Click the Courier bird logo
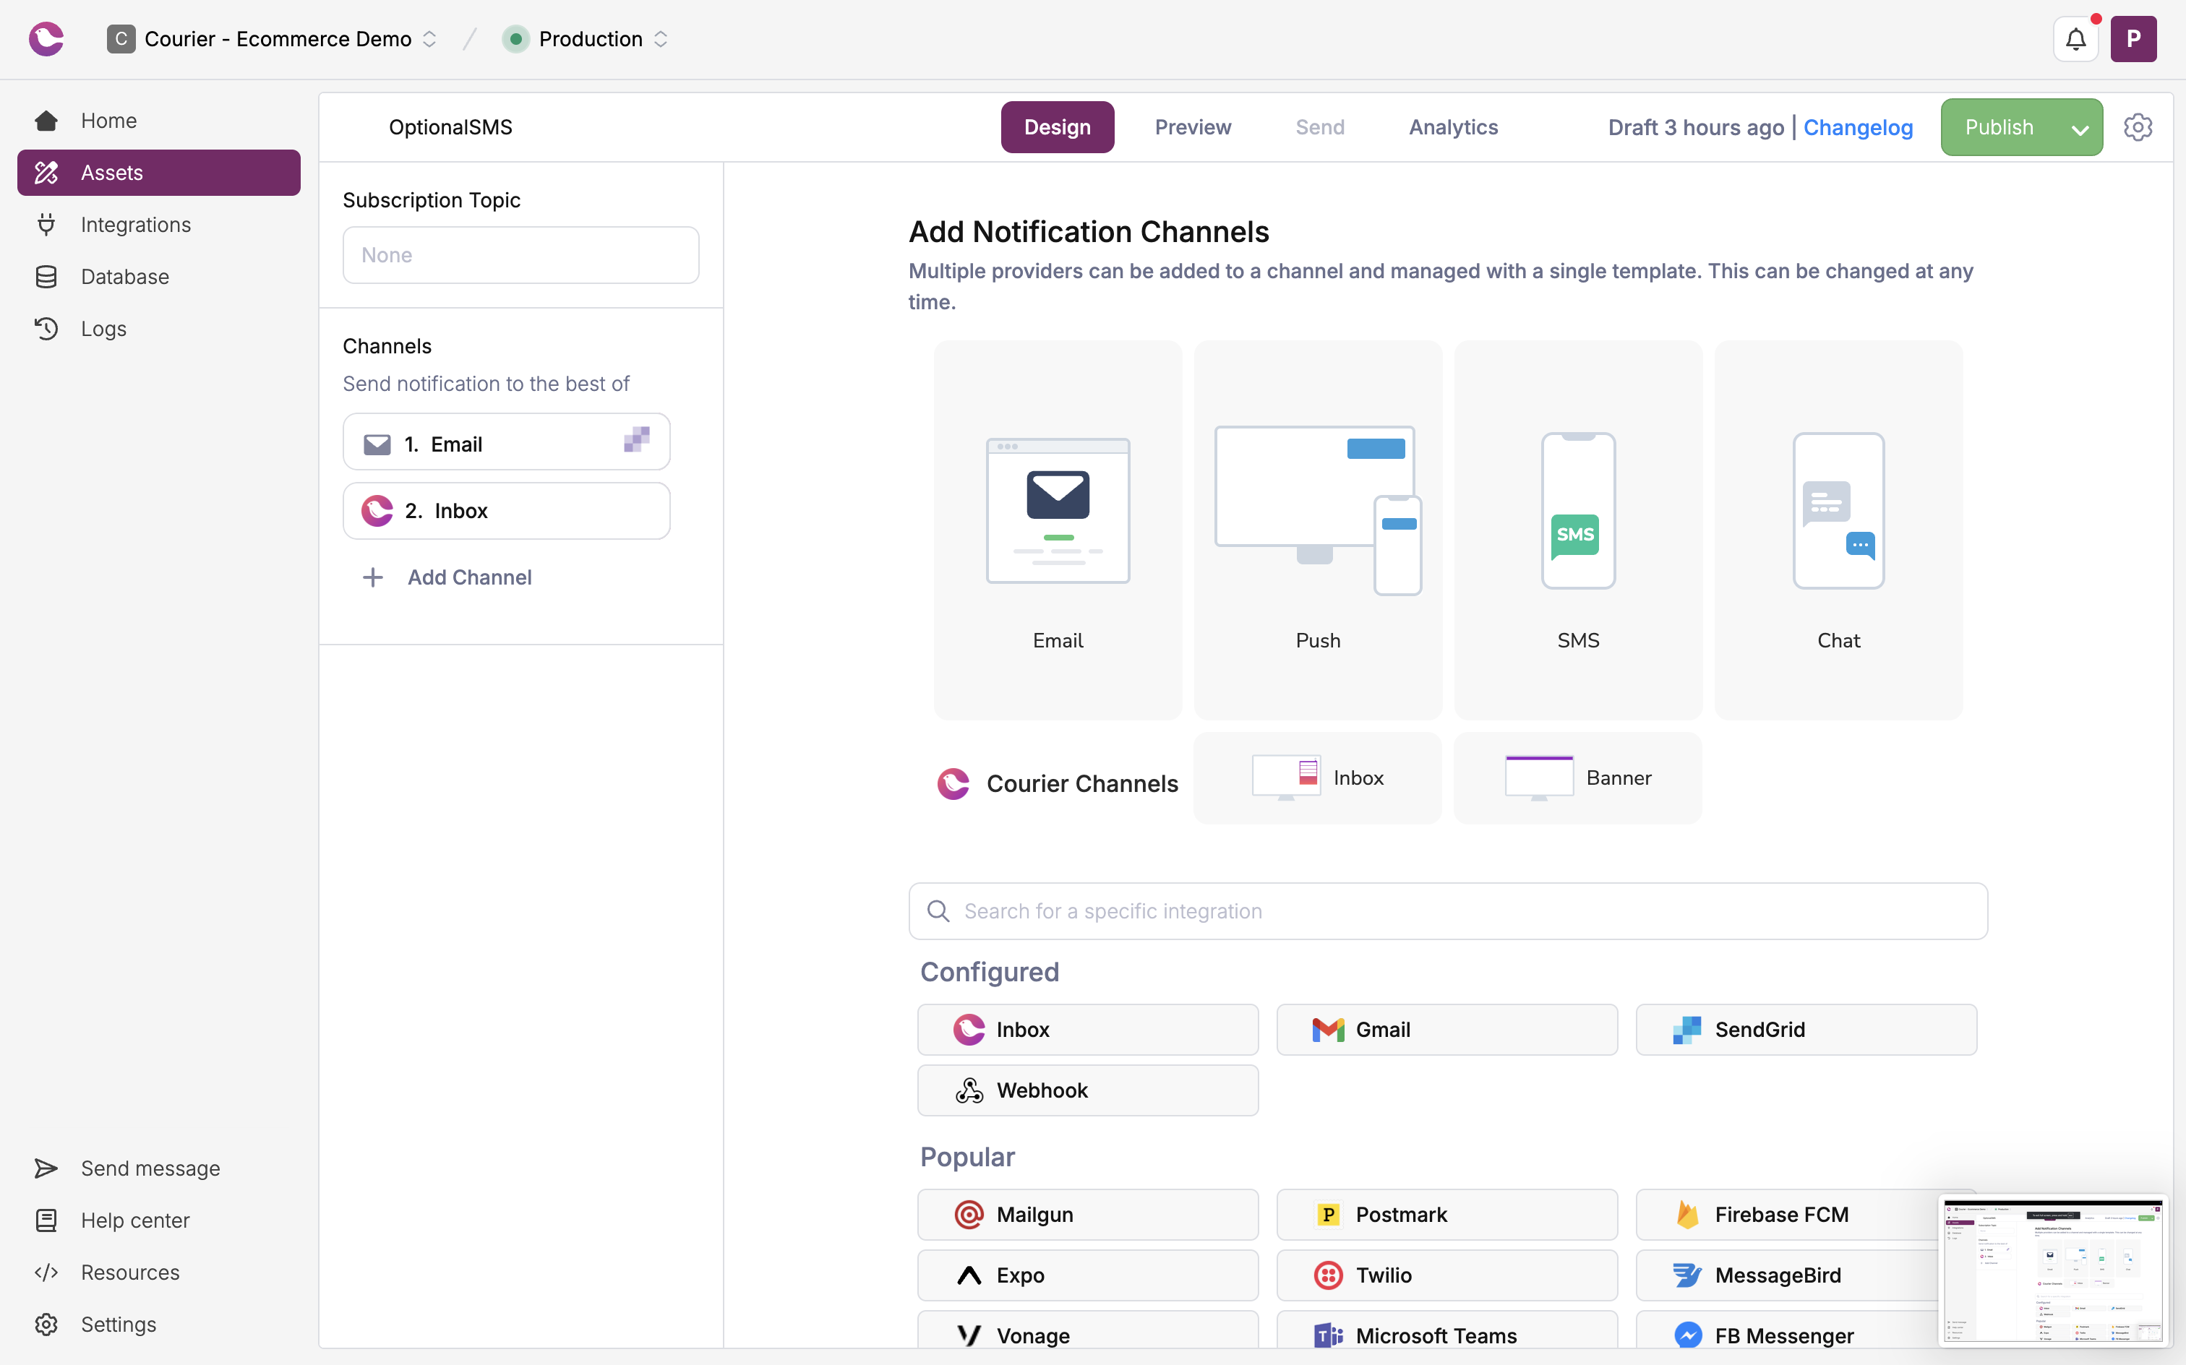This screenshot has width=2186, height=1365. [x=46, y=39]
